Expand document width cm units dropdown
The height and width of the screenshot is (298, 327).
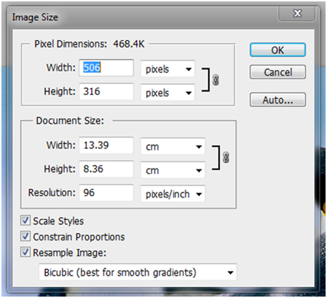click(x=173, y=147)
